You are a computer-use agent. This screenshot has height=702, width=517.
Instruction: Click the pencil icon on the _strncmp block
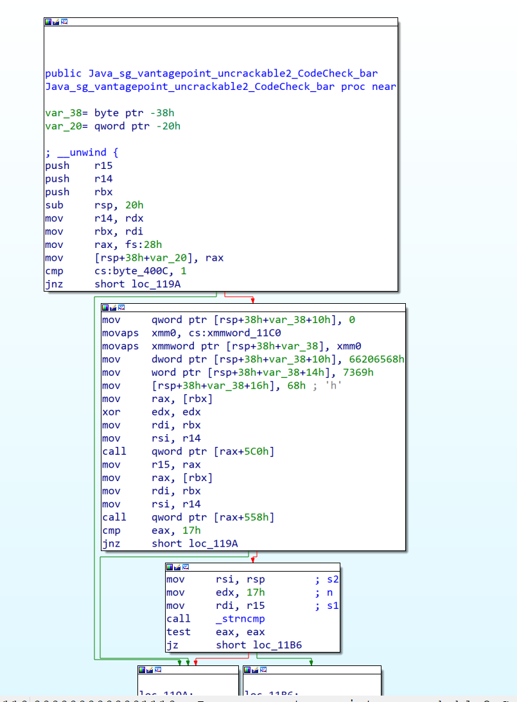[177, 567]
